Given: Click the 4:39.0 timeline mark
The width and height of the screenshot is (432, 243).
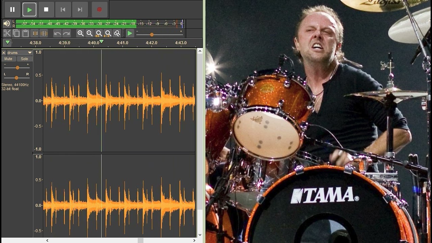Looking at the screenshot, I should coord(64,43).
